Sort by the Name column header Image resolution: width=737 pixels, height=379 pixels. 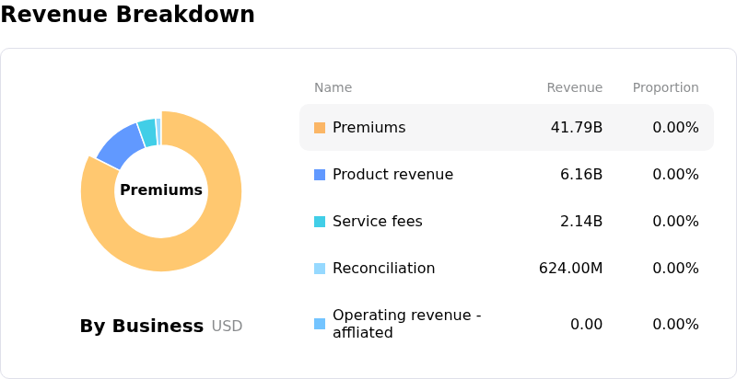[x=333, y=88]
